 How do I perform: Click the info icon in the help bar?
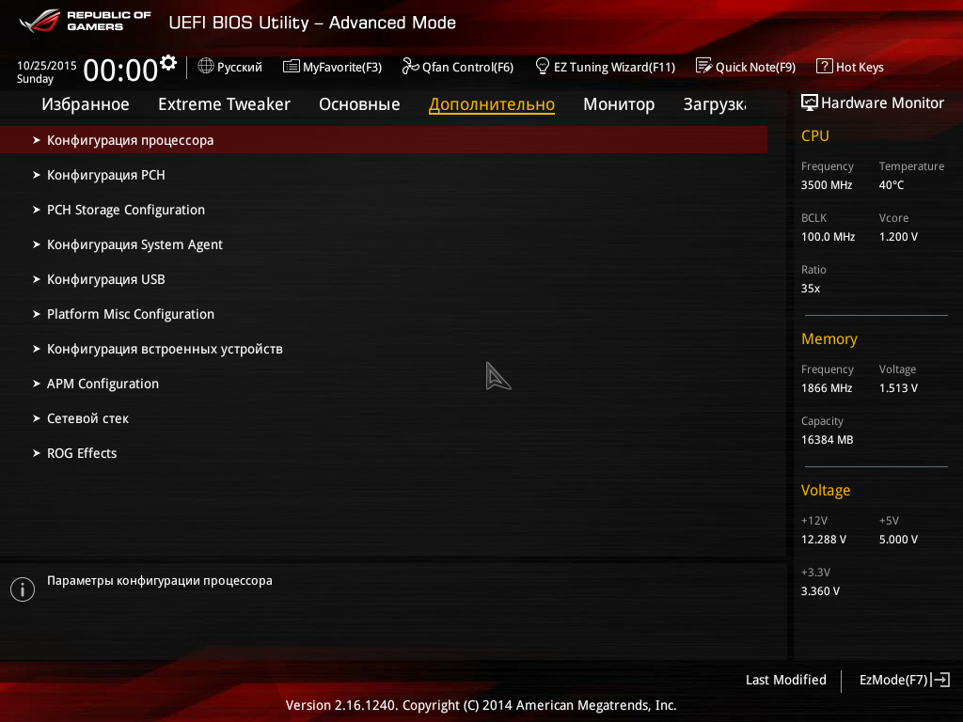point(23,589)
